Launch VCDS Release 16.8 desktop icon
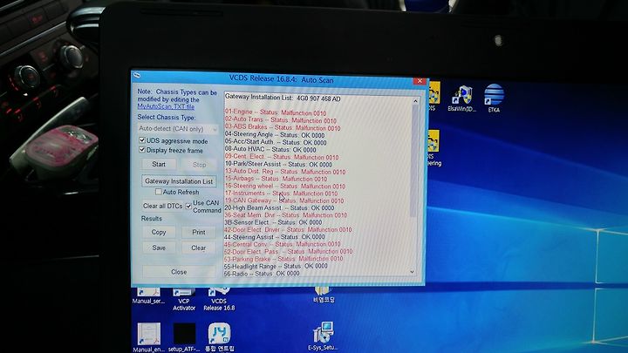 (219, 299)
